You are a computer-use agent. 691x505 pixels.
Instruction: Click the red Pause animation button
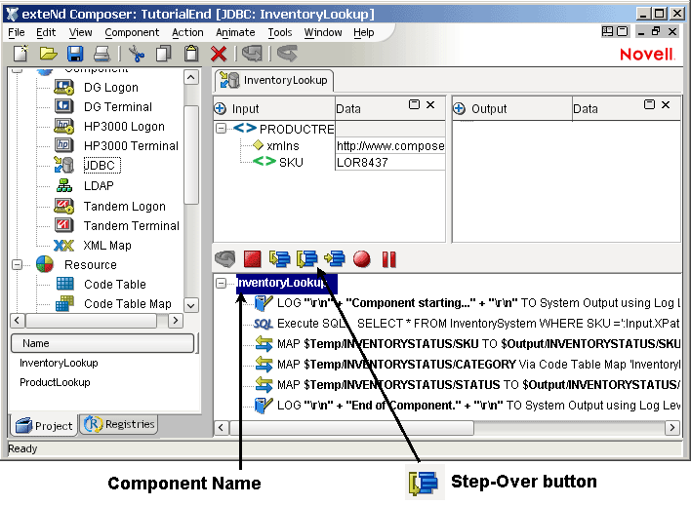pos(389,259)
